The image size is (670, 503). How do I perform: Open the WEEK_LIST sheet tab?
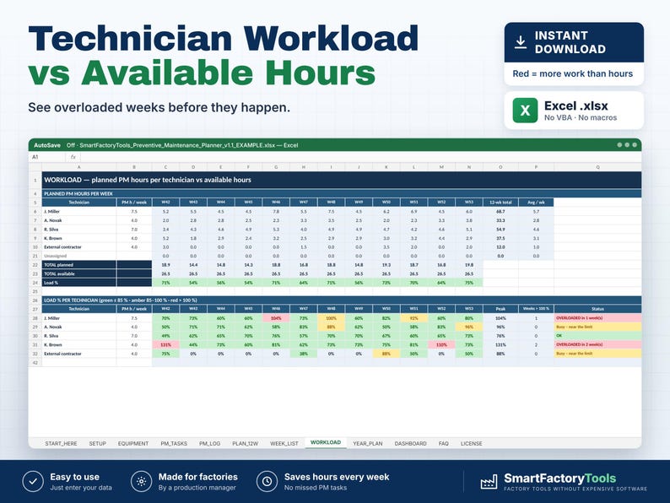click(284, 444)
